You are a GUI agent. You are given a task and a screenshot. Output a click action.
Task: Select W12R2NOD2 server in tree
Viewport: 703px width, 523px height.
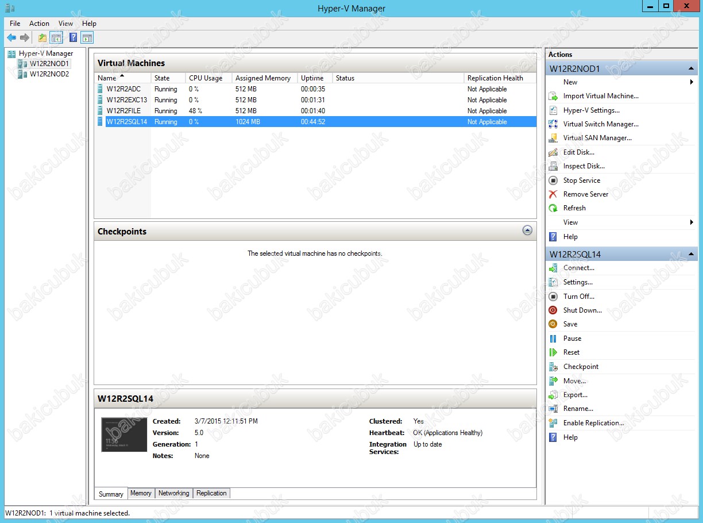point(49,74)
